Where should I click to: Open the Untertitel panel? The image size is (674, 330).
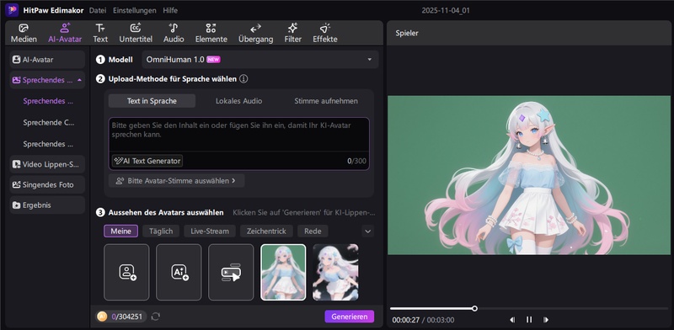(x=136, y=33)
